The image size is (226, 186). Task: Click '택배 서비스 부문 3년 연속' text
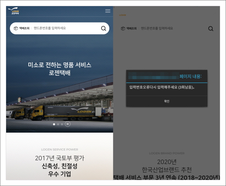click(145, 177)
